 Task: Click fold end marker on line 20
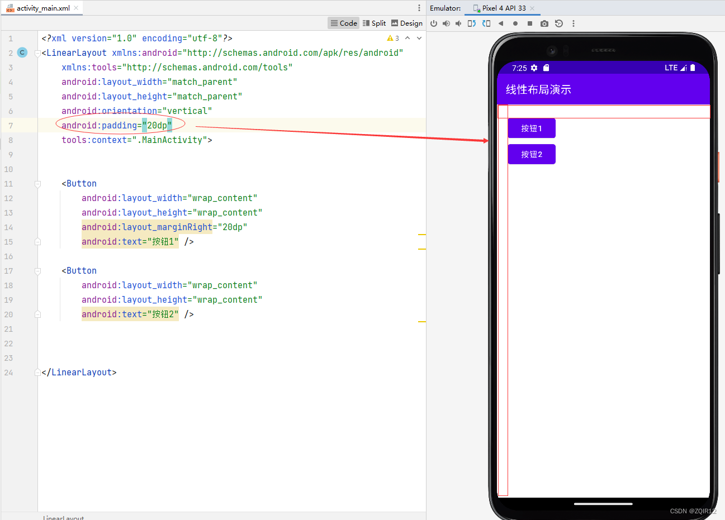pyautogui.click(x=37, y=314)
